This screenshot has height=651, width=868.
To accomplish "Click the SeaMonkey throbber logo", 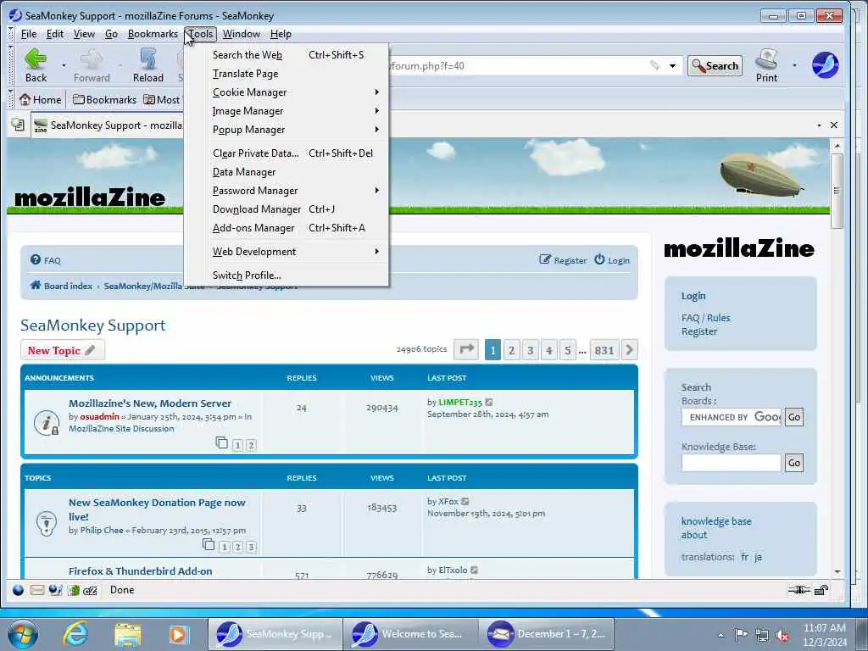I will point(825,64).
